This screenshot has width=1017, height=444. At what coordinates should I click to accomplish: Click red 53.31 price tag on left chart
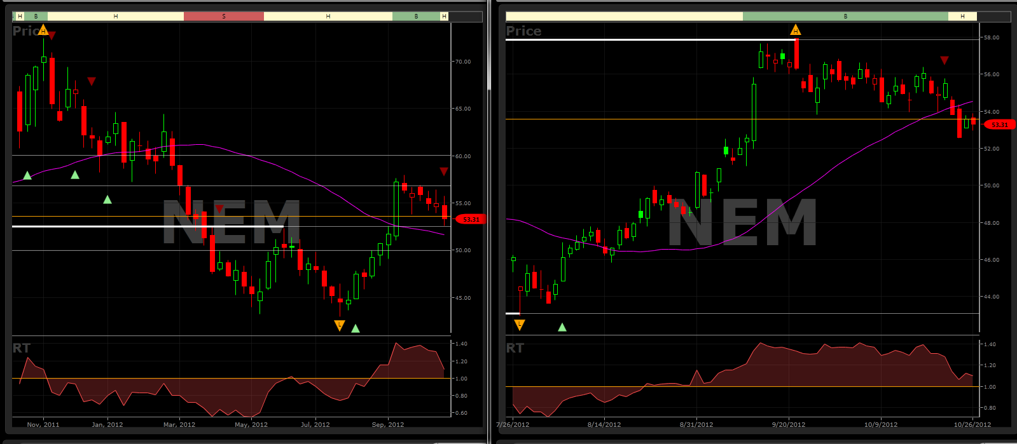tap(471, 219)
